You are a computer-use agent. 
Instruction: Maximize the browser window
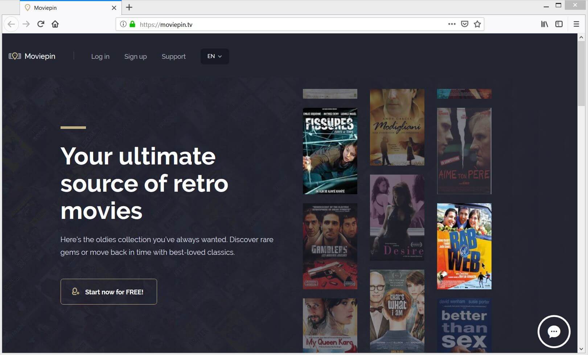[559, 5]
